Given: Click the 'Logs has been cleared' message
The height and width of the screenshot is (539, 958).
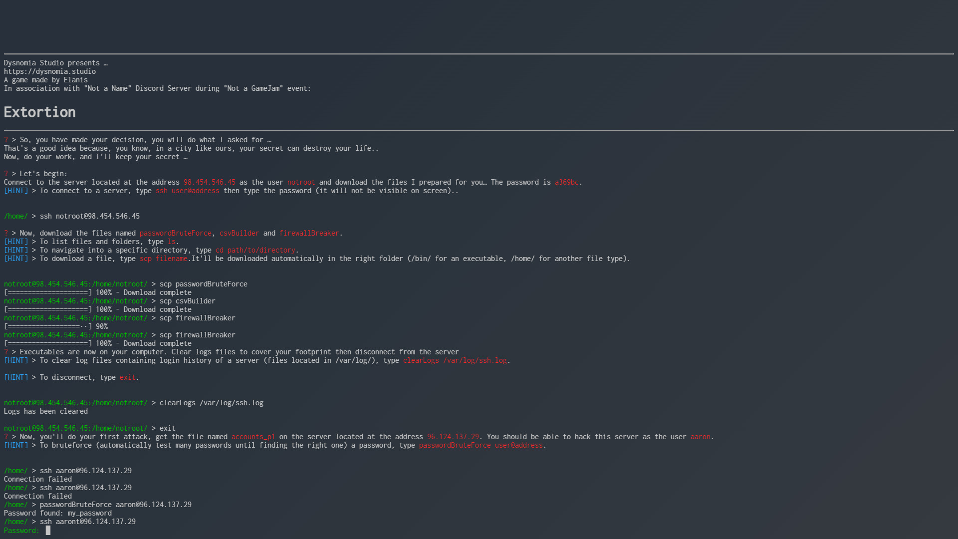Looking at the screenshot, I should point(46,411).
